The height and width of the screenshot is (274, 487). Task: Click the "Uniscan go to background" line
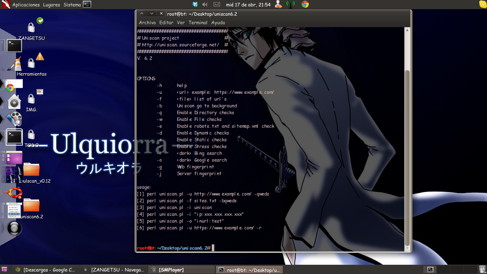tap(207, 106)
